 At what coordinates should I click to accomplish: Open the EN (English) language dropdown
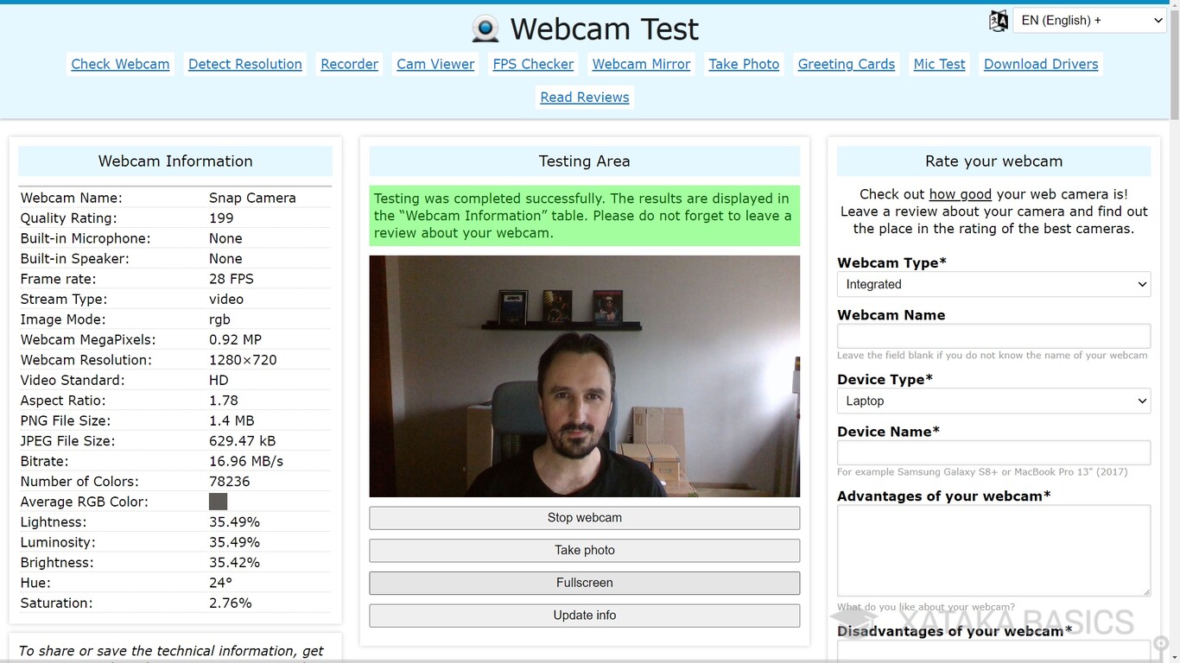tap(1089, 20)
